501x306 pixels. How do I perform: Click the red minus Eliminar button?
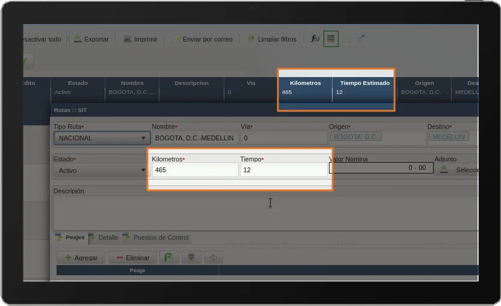132,258
